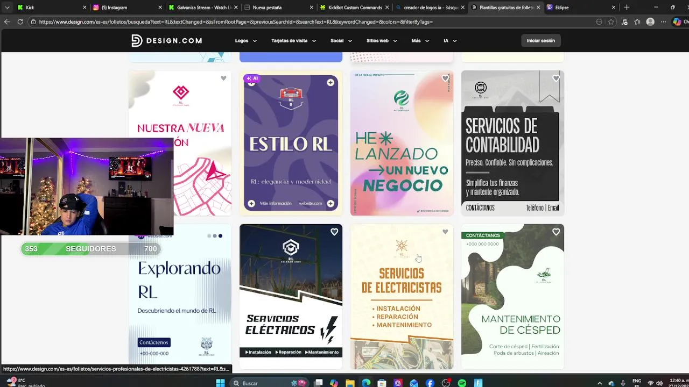Open the Windows Start menu
The height and width of the screenshot is (387, 689).
tap(220, 383)
